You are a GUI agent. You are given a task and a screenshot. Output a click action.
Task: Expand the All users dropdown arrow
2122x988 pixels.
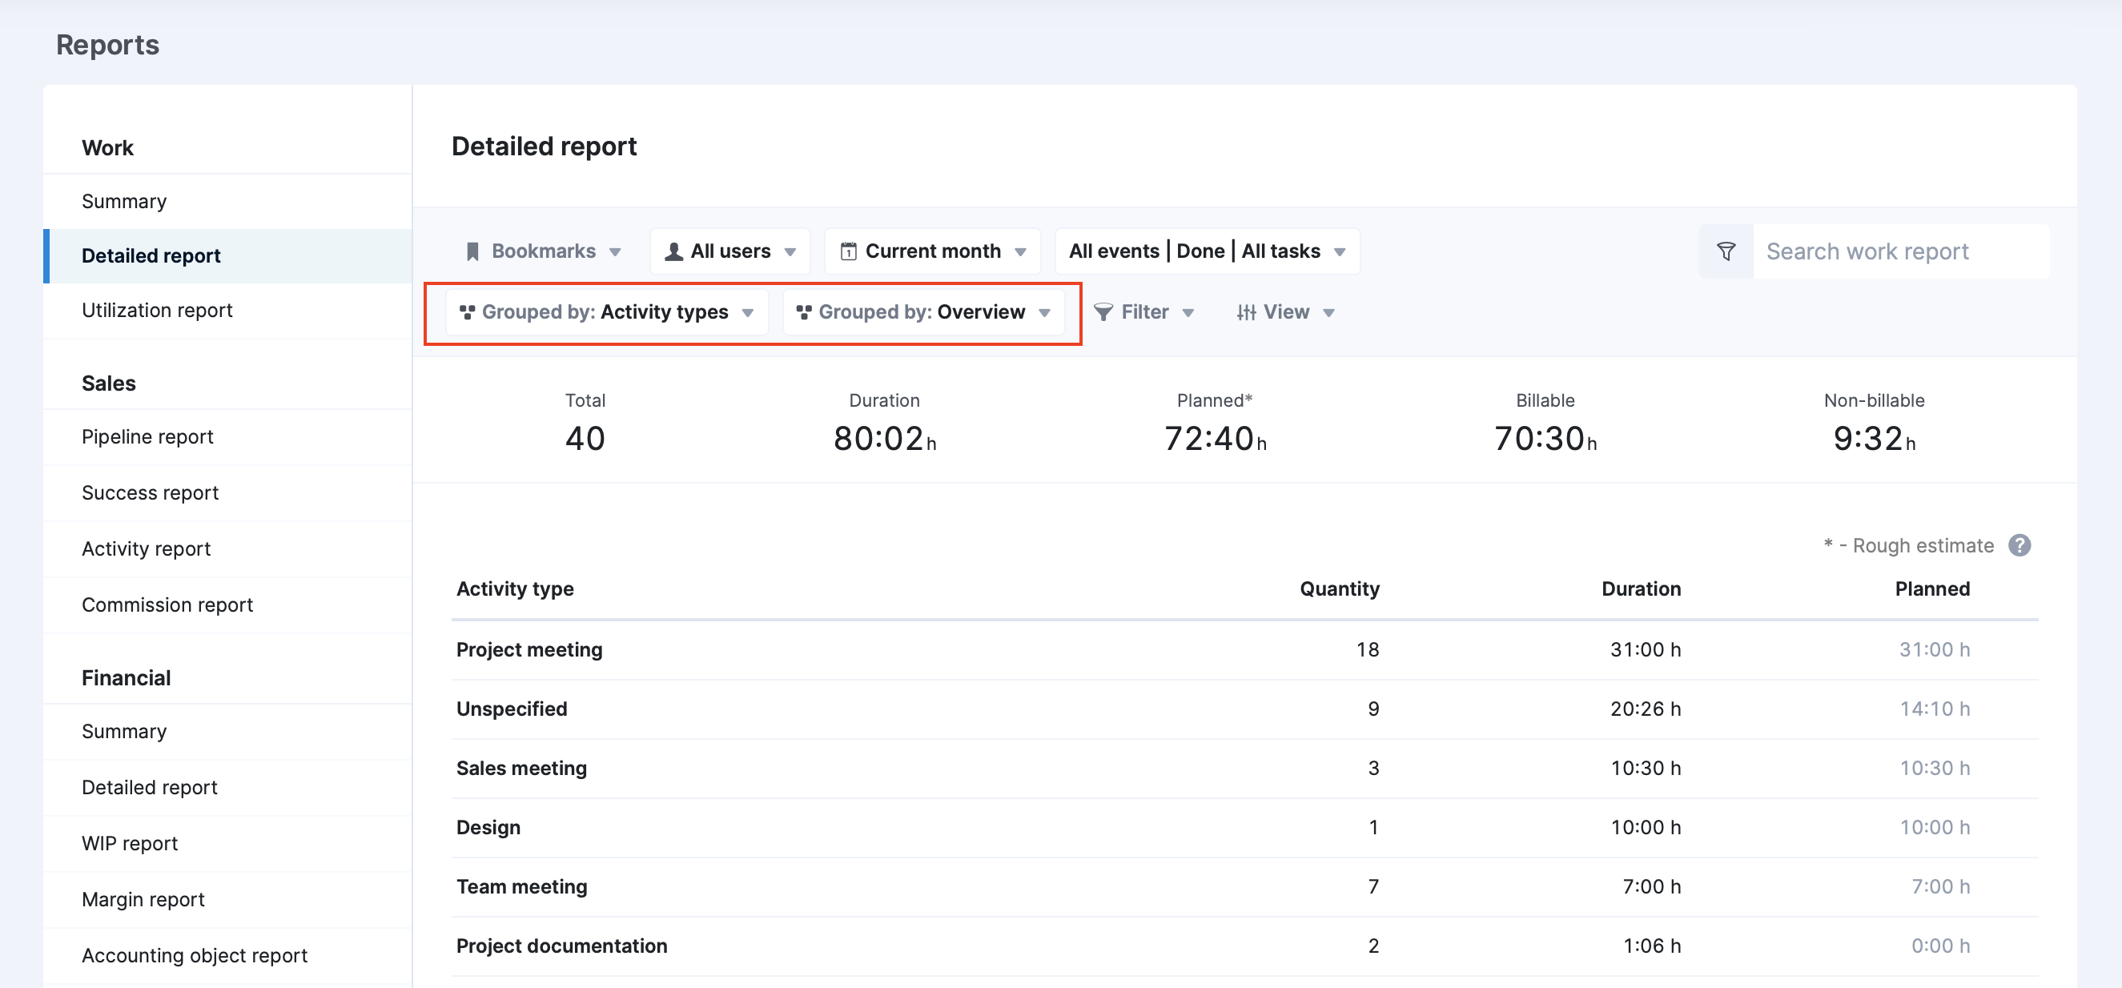(790, 252)
